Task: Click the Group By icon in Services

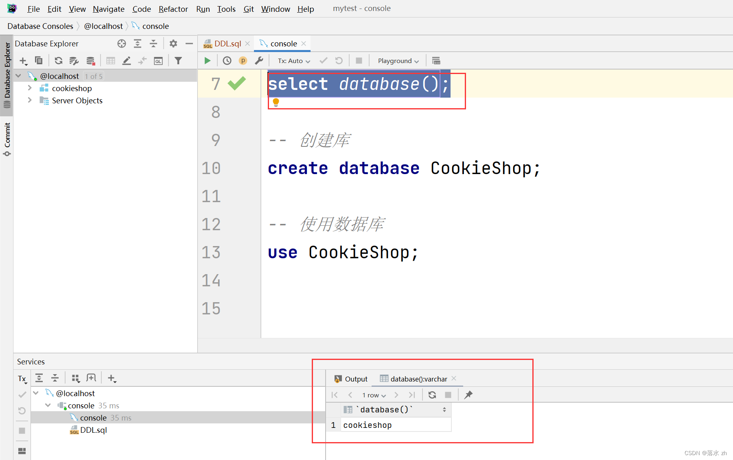Action: click(76, 378)
